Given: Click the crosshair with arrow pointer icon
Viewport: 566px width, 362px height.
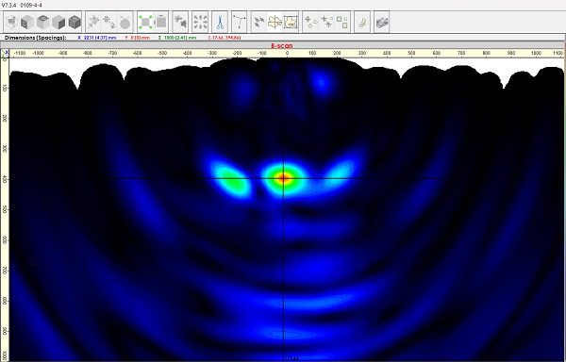Looking at the screenshot, I should (x=109, y=23).
